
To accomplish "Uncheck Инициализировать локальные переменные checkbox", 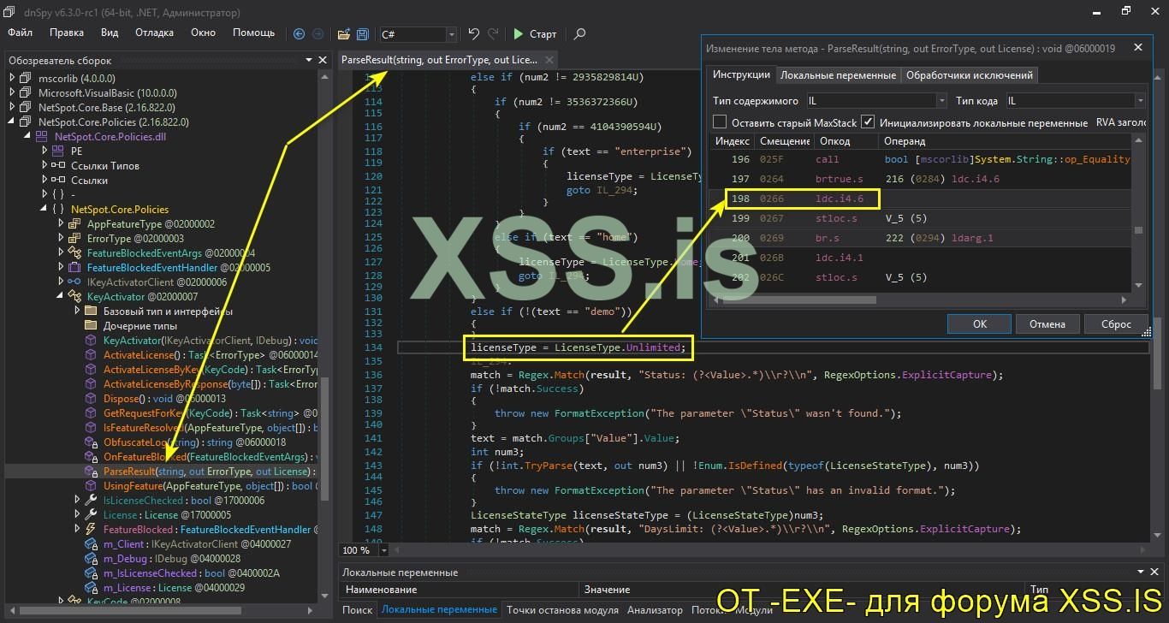I will (868, 122).
